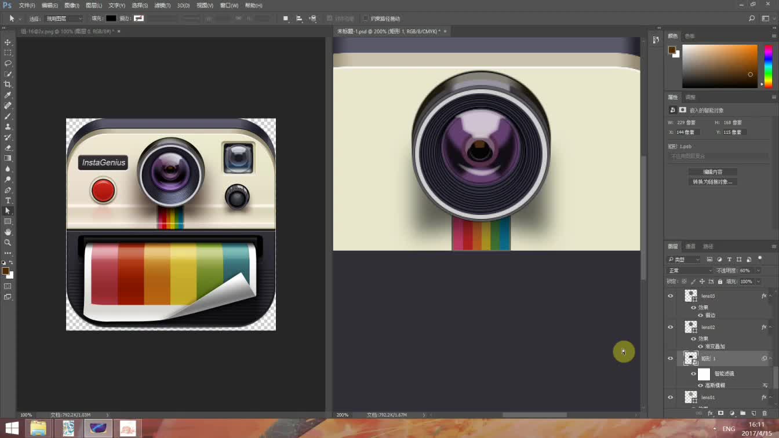Select the Hand tool

click(8, 232)
